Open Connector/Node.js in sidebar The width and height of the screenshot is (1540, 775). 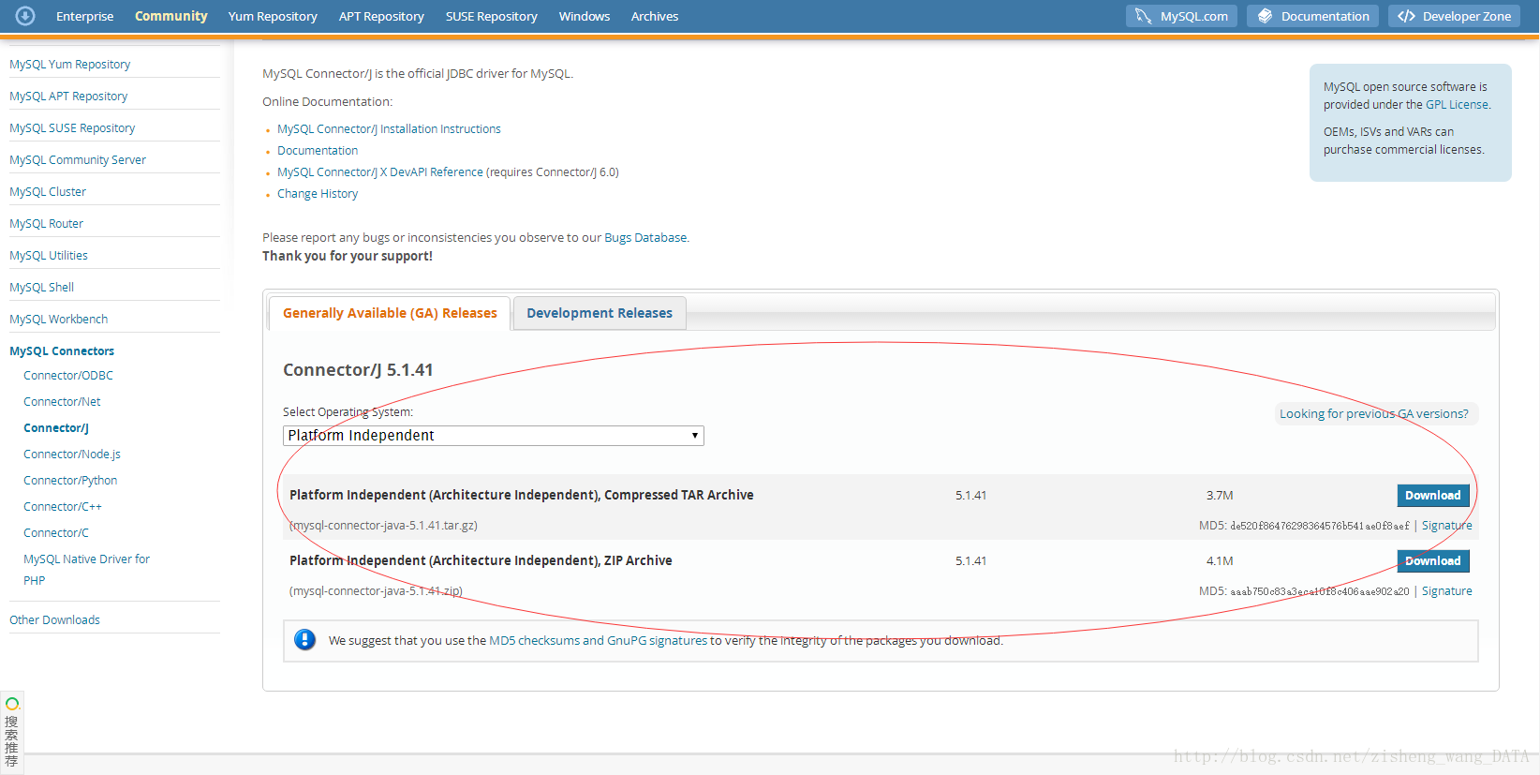click(x=72, y=455)
